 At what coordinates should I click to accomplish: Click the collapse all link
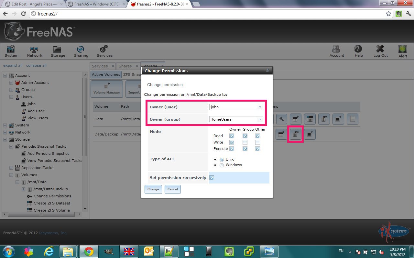(36, 65)
